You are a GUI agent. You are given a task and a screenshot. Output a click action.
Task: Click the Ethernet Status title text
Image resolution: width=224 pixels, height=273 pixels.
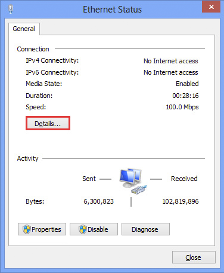point(112,10)
